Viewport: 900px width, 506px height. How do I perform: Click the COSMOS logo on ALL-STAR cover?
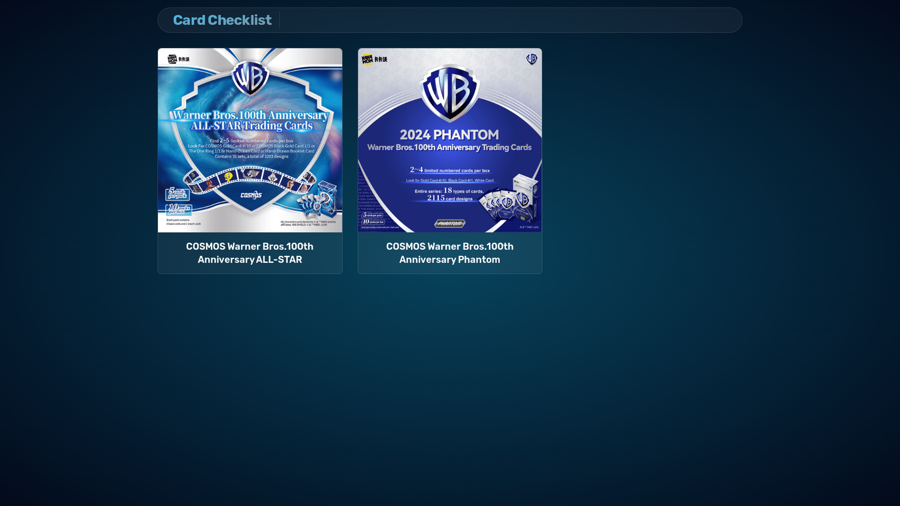(251, 195)
